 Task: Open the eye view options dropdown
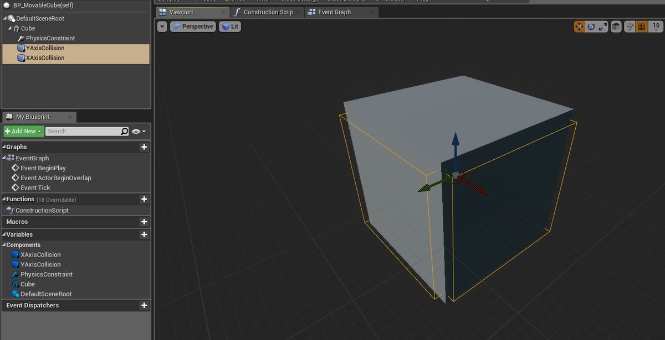[x=139, y=131]
